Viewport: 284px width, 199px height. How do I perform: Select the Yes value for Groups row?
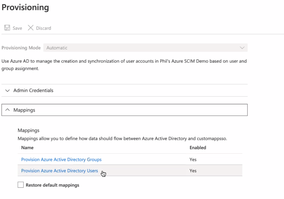point(193,160)
